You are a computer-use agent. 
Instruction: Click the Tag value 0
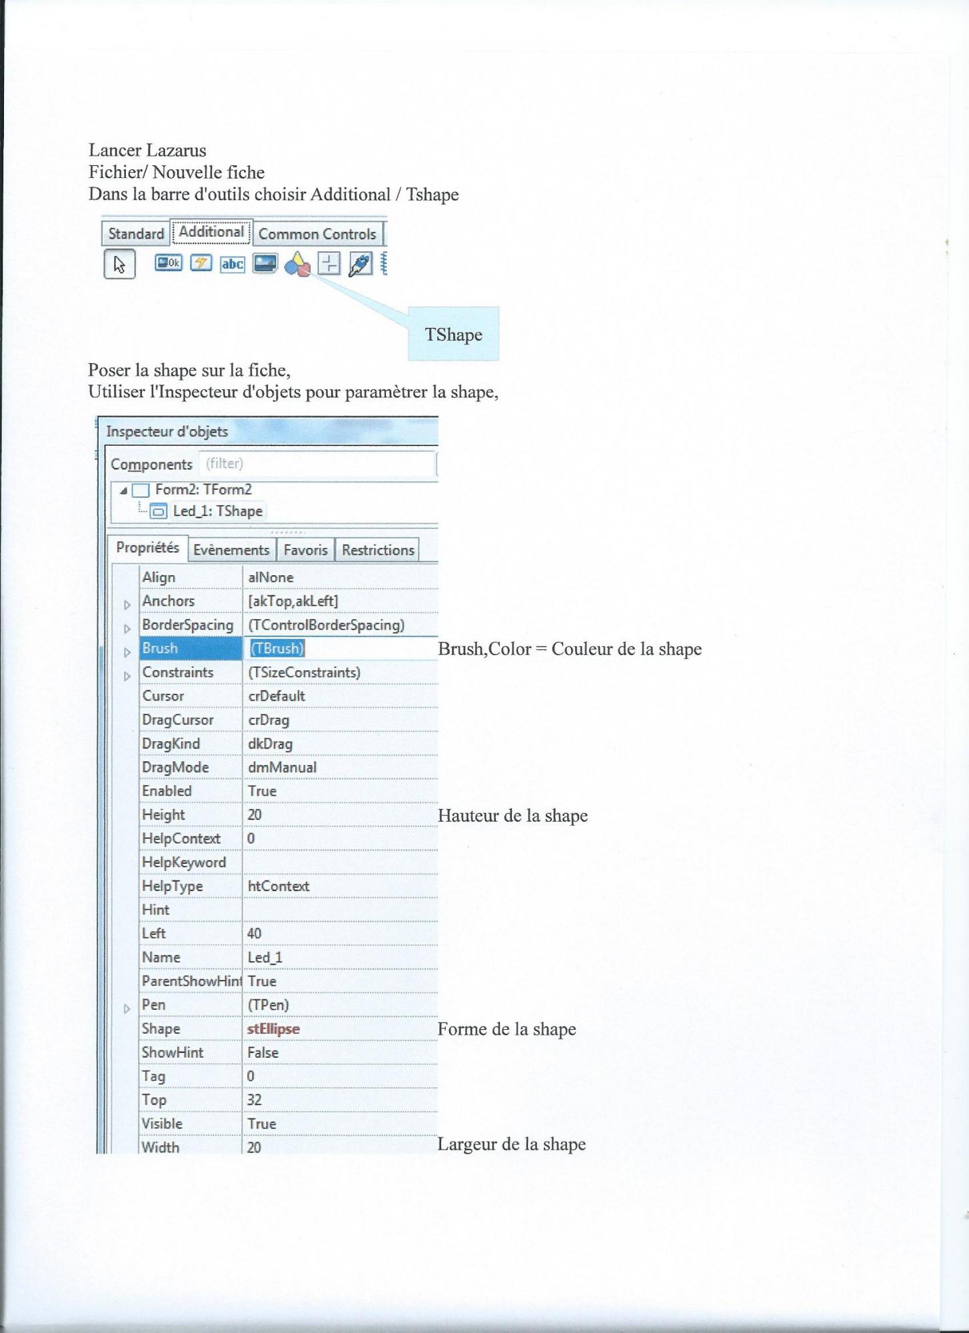tap(251, 1076)
